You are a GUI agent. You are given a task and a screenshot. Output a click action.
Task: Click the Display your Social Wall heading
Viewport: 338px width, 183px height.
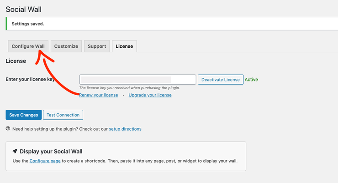pos(51,152)
